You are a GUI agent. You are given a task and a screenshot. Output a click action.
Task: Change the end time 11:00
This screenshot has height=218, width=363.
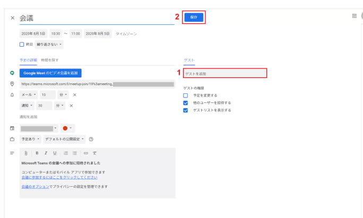click(x=75, y=34)
